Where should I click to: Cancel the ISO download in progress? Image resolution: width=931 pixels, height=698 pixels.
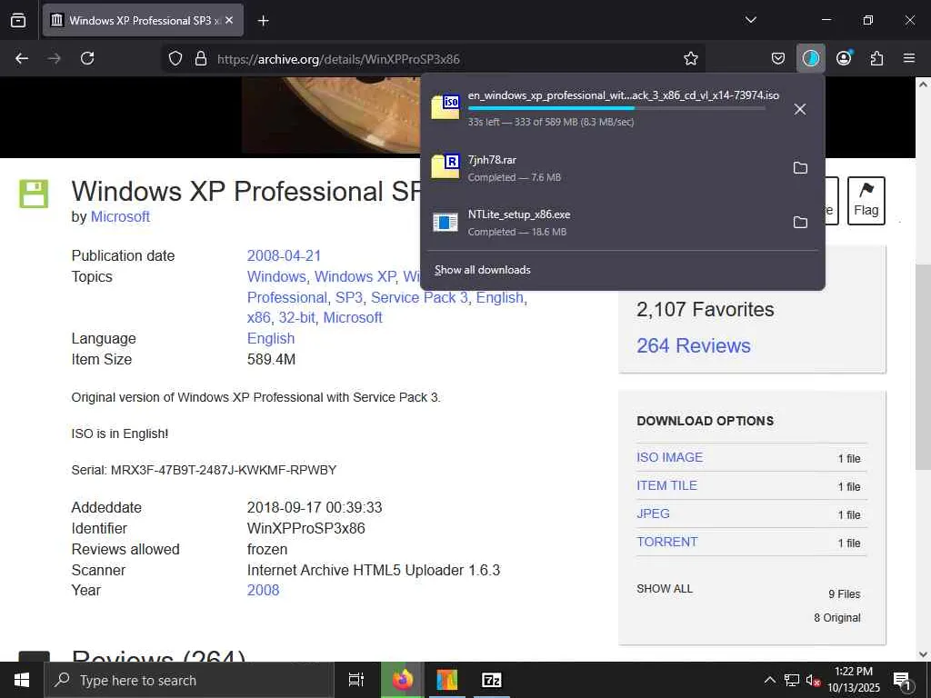click(800, 109)
